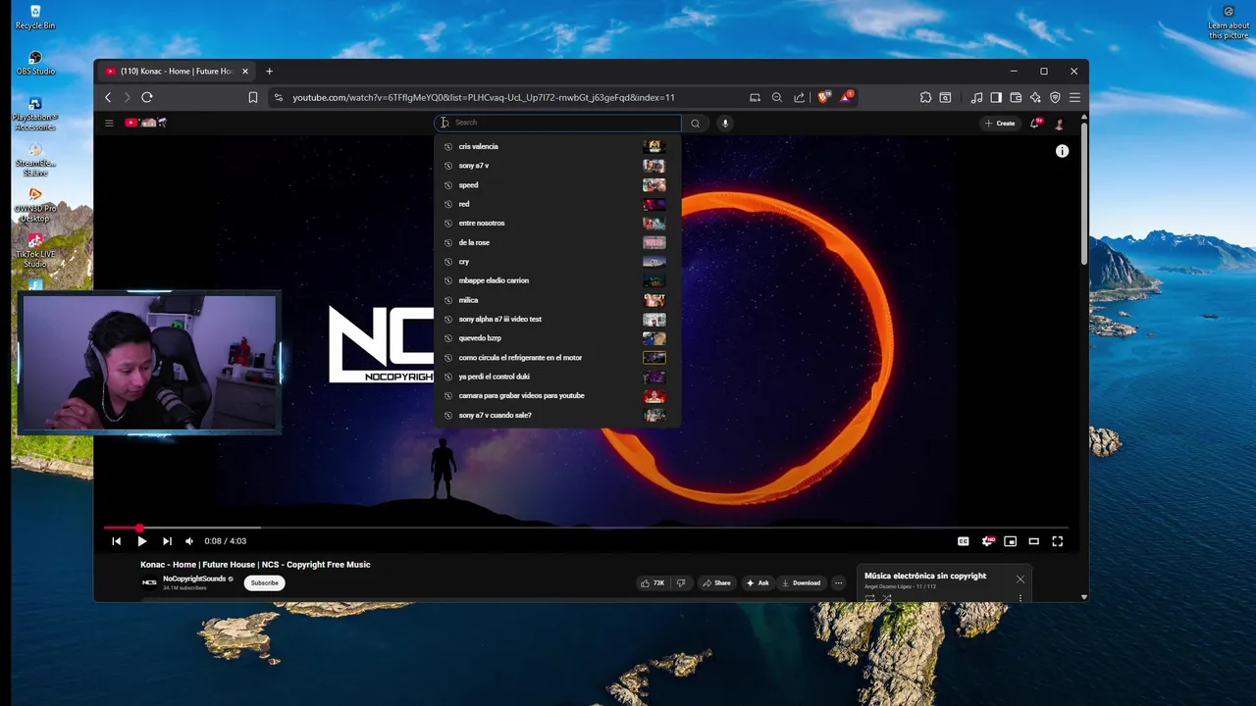Select 'sony alpha a7 iii video test' suggestion

(x=557, y=319)
